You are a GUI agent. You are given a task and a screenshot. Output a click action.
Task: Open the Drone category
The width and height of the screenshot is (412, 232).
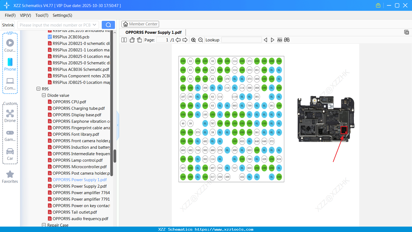(10, 116)
